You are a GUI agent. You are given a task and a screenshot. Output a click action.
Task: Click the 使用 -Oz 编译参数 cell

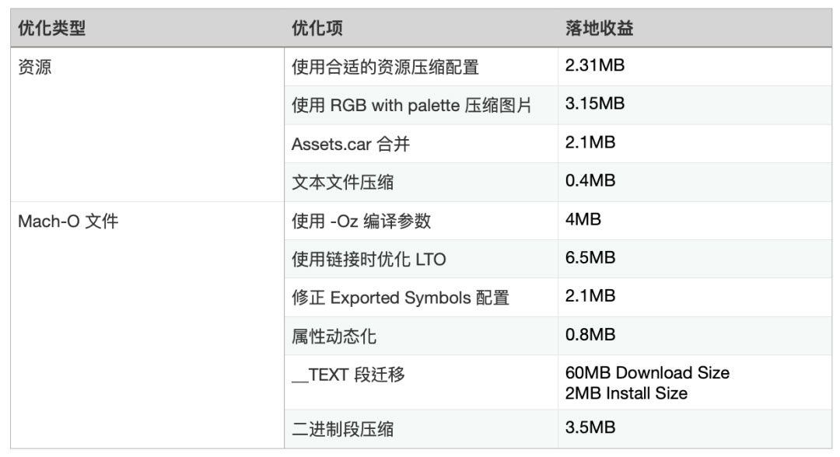click(x=361, y=221)
